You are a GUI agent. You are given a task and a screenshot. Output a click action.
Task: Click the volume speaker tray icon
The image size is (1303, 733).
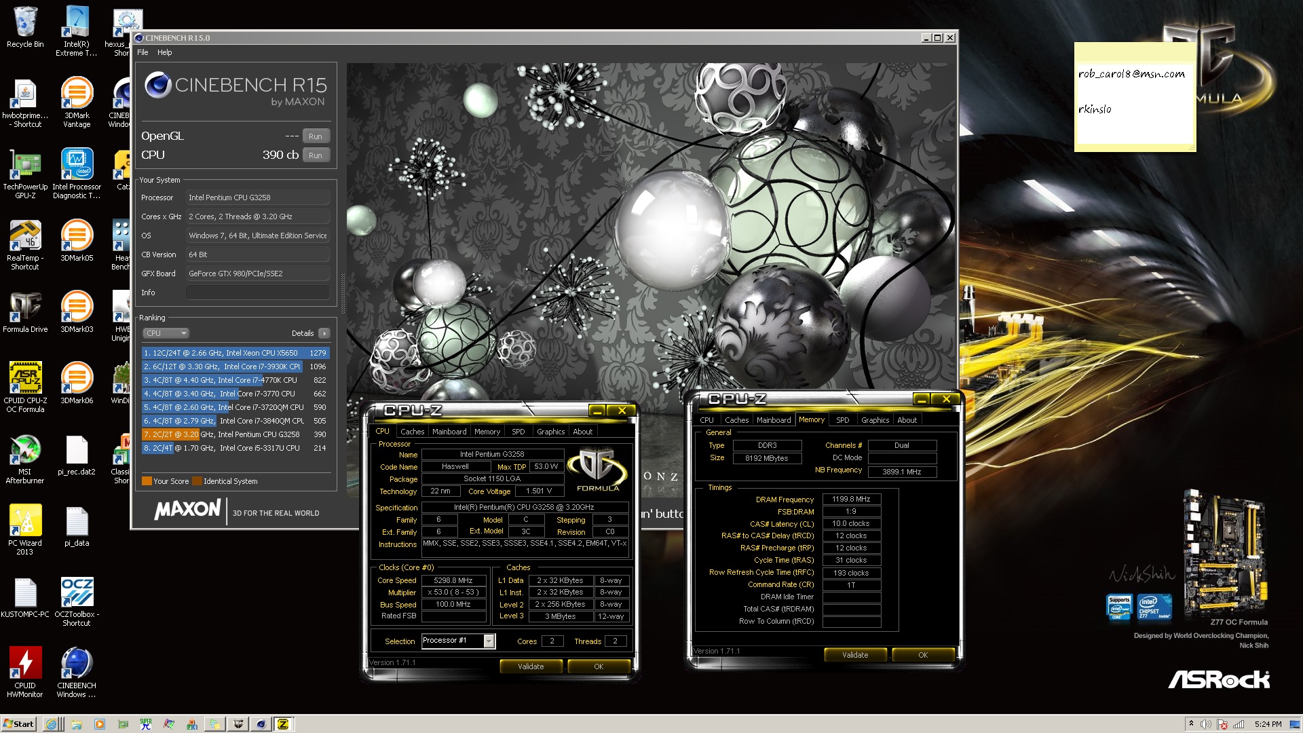click(1206, 724)
